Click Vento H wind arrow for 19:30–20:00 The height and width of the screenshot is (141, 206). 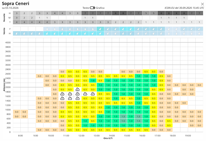(199, 34)
